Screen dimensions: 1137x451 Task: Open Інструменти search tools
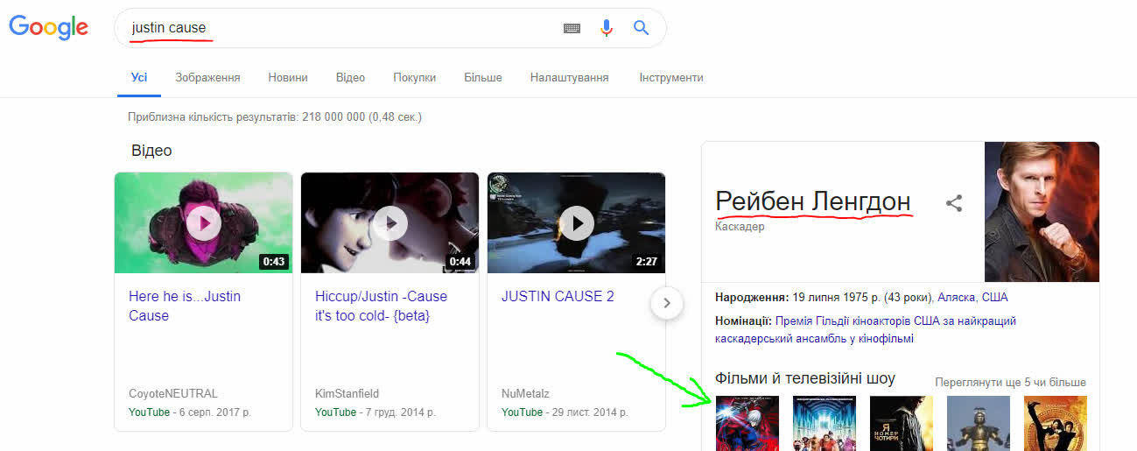[x=670, y=77]
